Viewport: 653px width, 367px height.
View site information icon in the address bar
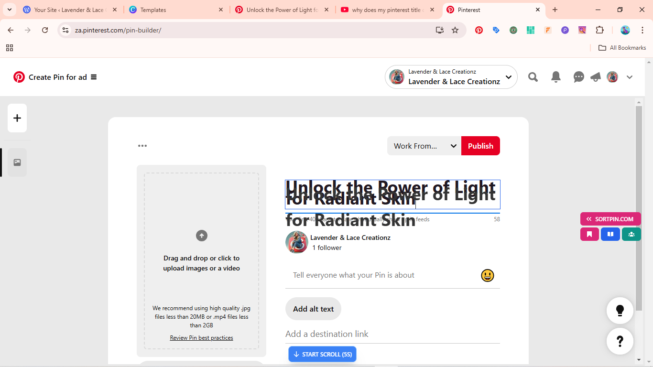coord(66,30)
